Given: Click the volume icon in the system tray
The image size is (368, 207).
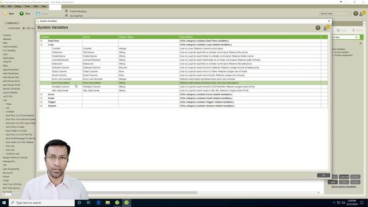Looking at the screenshot, I should (343, 202).
